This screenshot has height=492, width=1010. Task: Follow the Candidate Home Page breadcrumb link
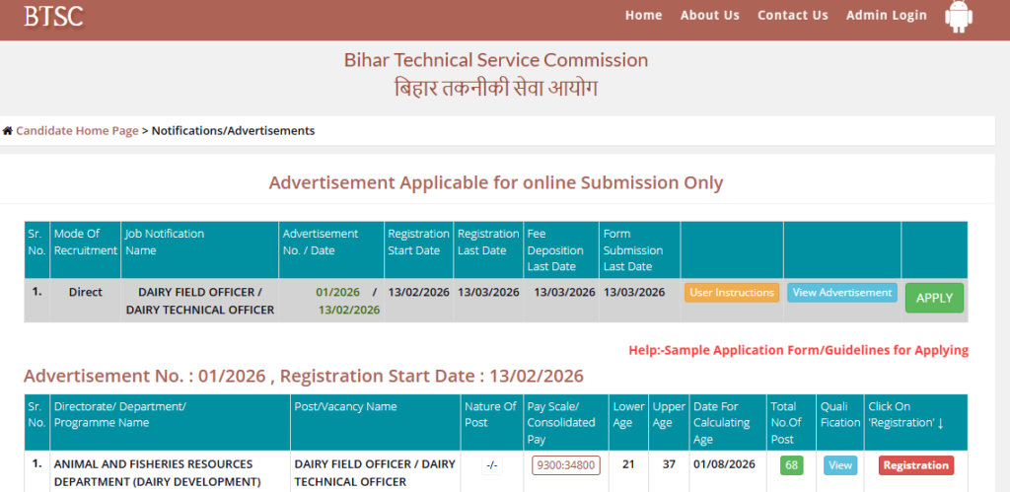click(x=77, y=131)
